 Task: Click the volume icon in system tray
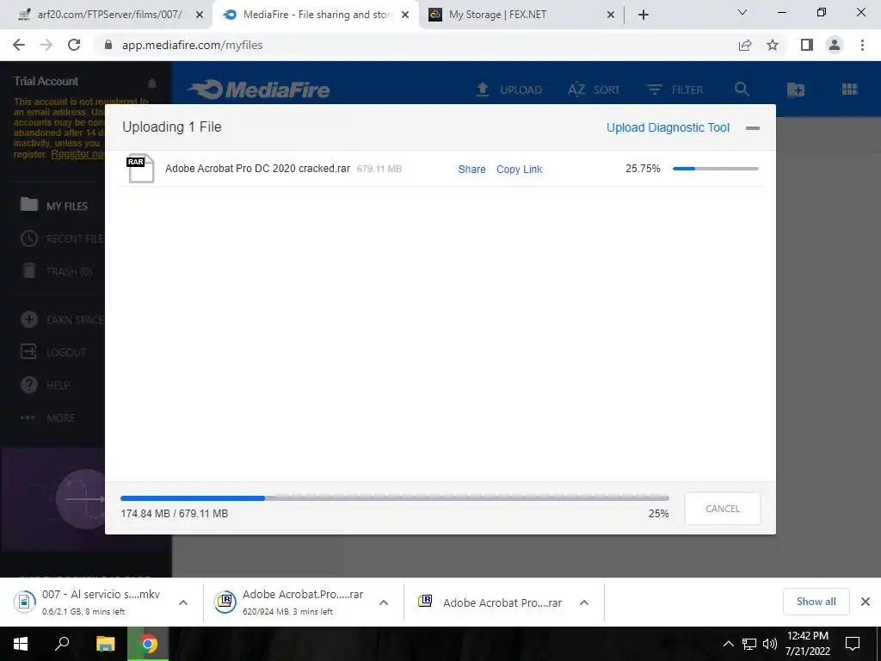pyautogui.click(x=770, y=644)
